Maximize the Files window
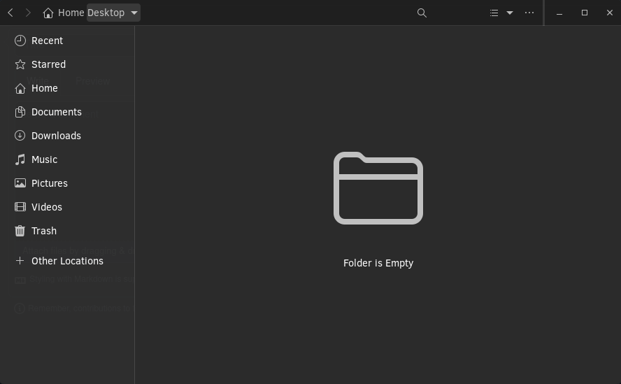The height and width of the screenshot is (384, 621). (x=585, y=13)
